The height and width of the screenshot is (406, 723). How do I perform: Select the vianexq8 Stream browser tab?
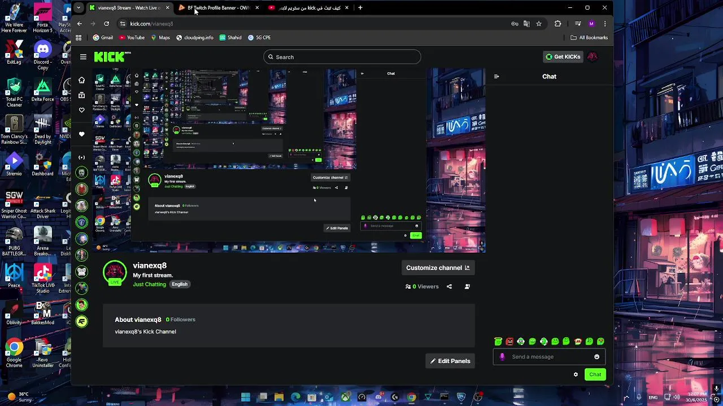[x=129, y=8]
